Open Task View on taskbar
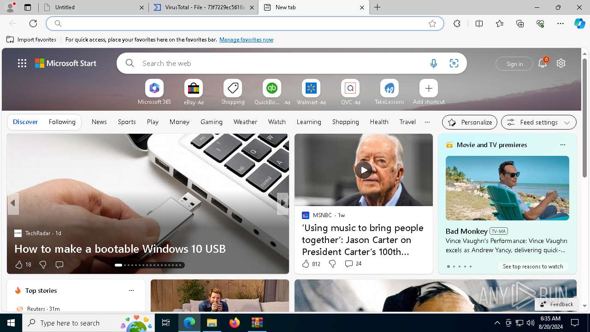 pyautogui.click(x=166, y=323)
